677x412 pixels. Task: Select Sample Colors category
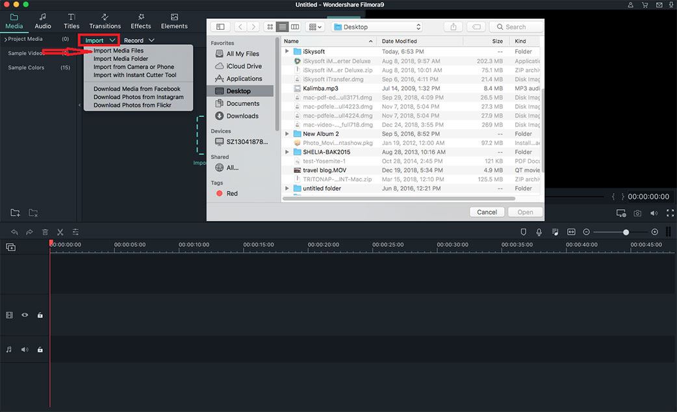pyautogui.click(x=27, y=68)
